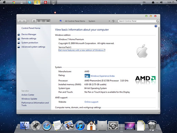Click the Apple logo in the top bar
The width and height of the screenshot is (177, 133).
click(x=5, y=2)
